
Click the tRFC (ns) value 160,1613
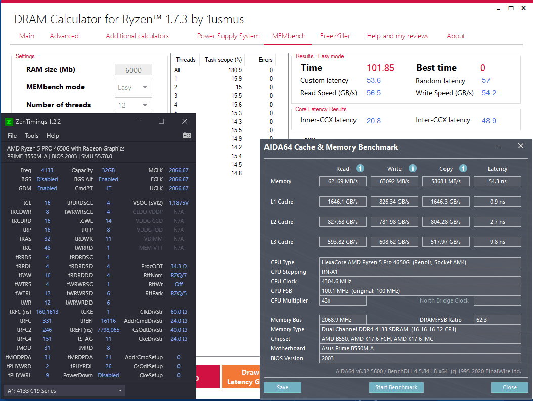point(47,312)
